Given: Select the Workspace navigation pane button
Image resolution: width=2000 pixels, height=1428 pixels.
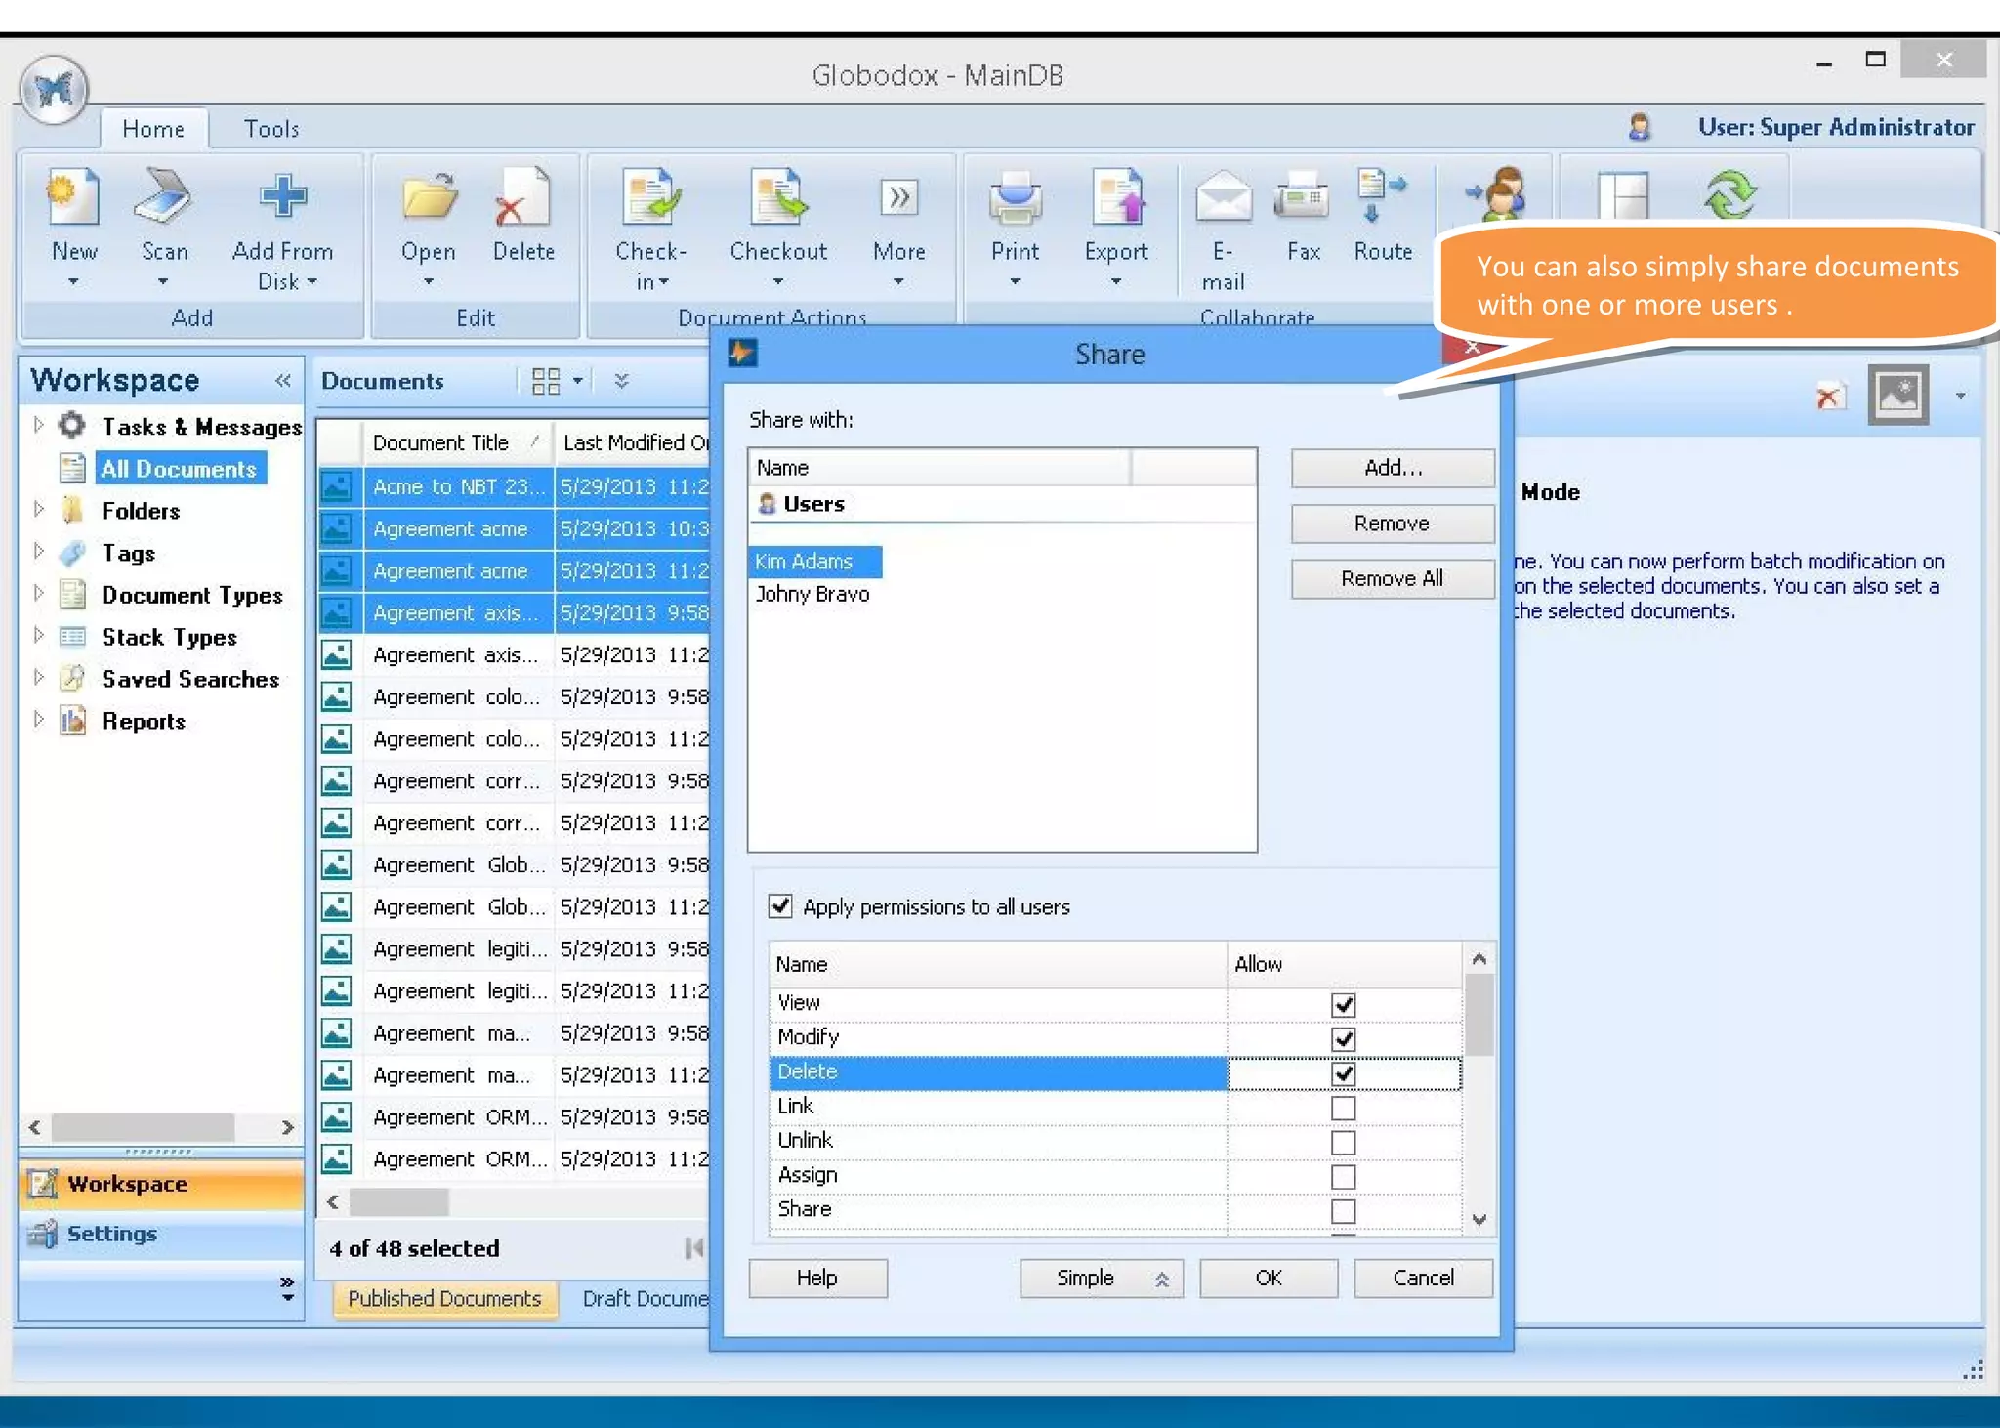Looking at the screenshot, I should tap(161, 1184).
